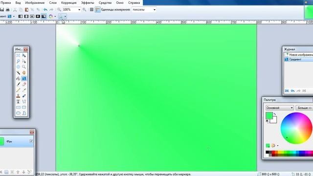The height and width of the screenshot is (176, 313).
Task: Click the undo step button in Журнал panel
Action: pos(292,91)
